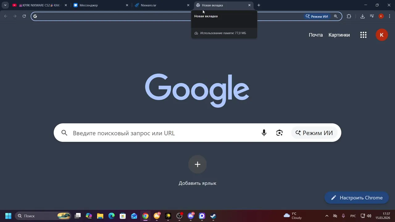Click the taskbar Поиск search box
This screenshot has height=222, width=395.
[43, 216]
